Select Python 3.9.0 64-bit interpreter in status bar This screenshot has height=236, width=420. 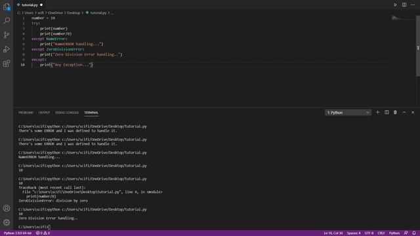(x=18, y=233)
